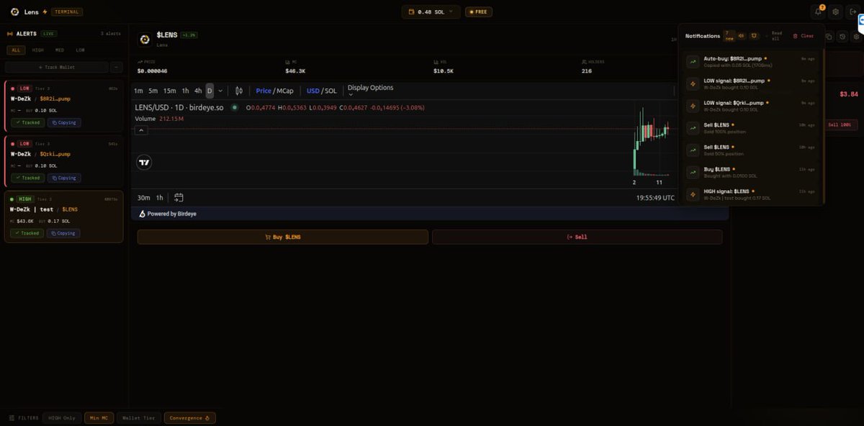Toggle Convergence filter
864x426 pixels.
(189, 417)
